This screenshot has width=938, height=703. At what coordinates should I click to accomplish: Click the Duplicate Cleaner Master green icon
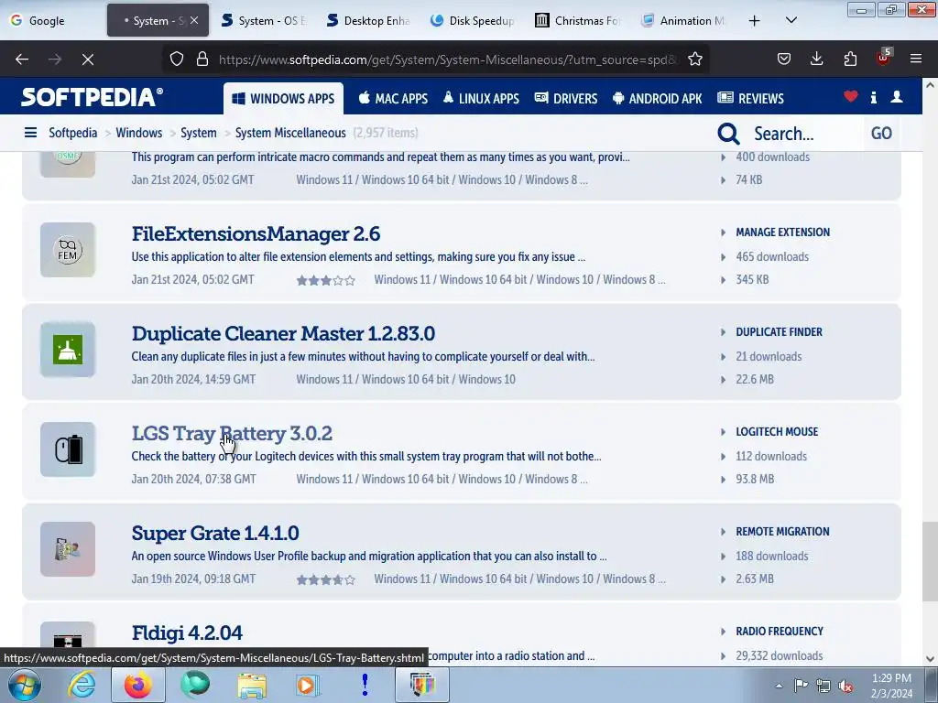tap(68, 350)
